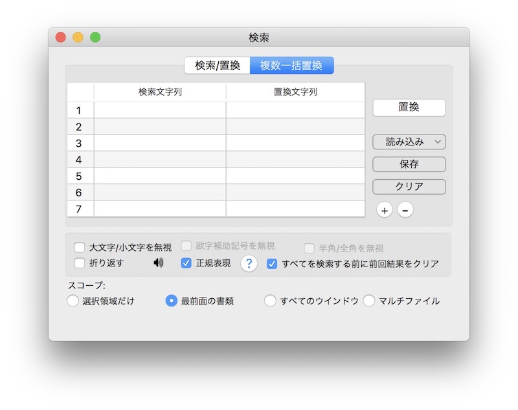
Task: Add a row with the plus button
Action: pos(385,210)
